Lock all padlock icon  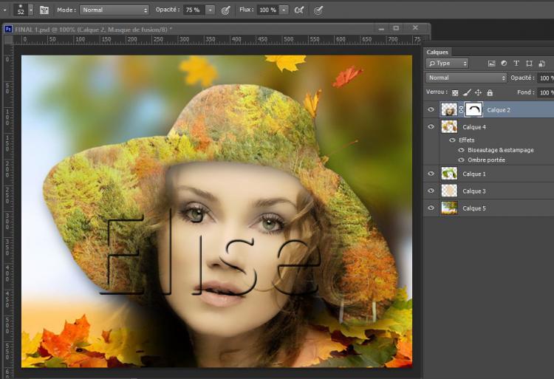(490, 92)
